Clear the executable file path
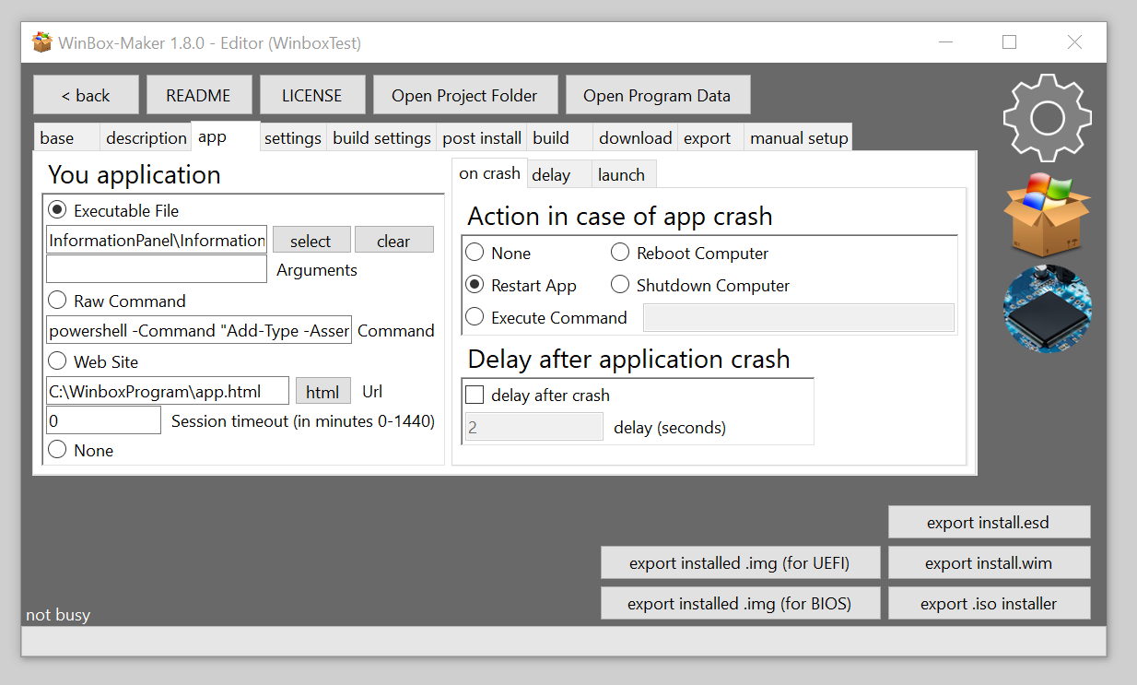 pyautogui.click(x=393, y=240)
